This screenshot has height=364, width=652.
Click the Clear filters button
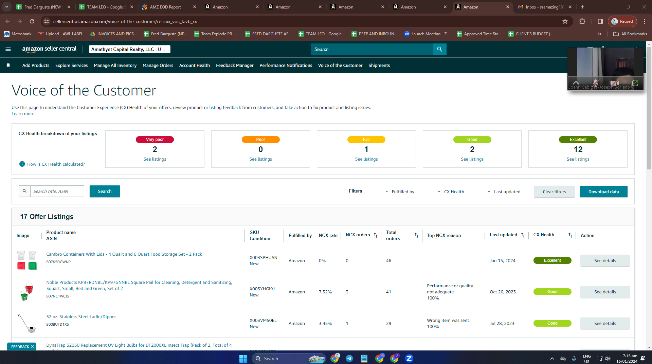point(554,192)
